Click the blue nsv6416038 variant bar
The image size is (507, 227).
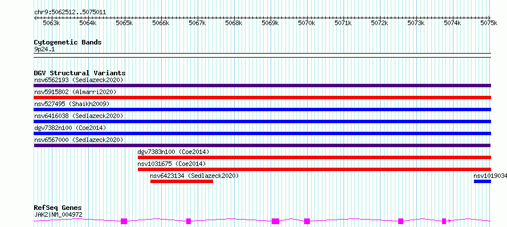click(262, 121)
